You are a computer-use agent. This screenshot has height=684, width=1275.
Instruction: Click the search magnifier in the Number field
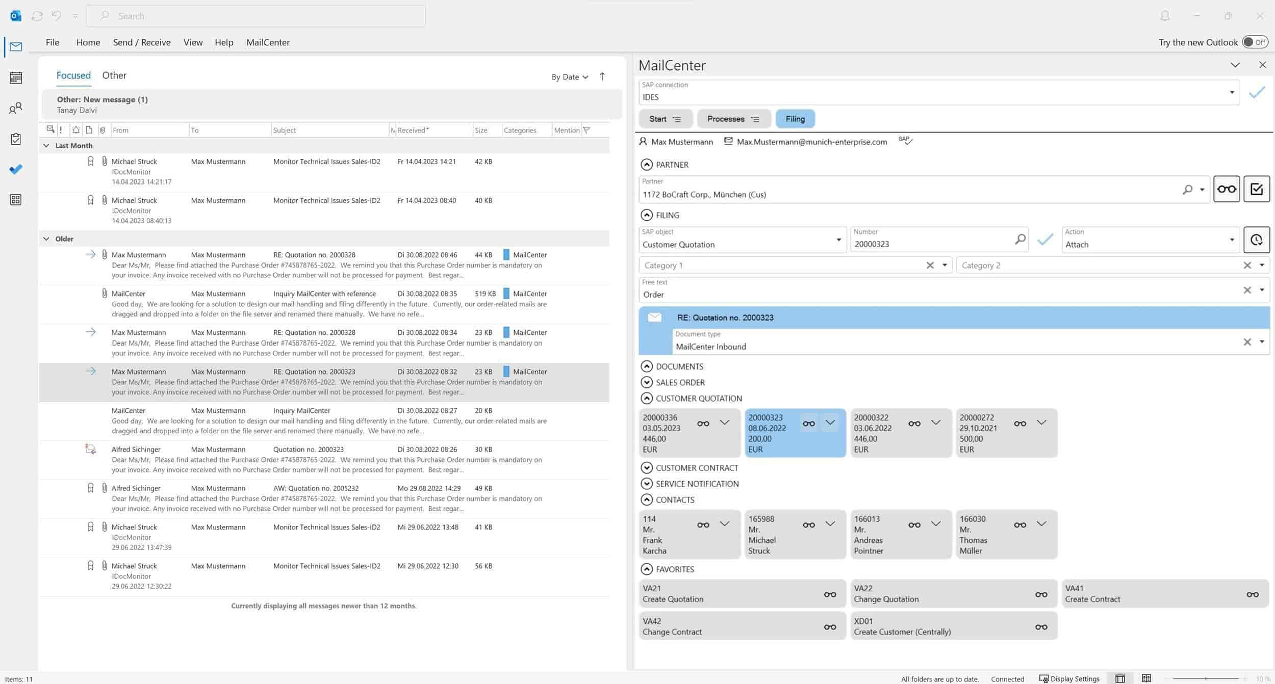pyautogui.click(x=1021, y=239)
